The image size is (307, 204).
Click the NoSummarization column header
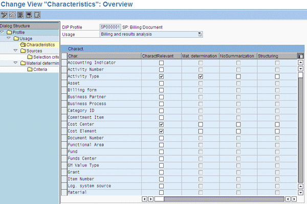point(238,56)
